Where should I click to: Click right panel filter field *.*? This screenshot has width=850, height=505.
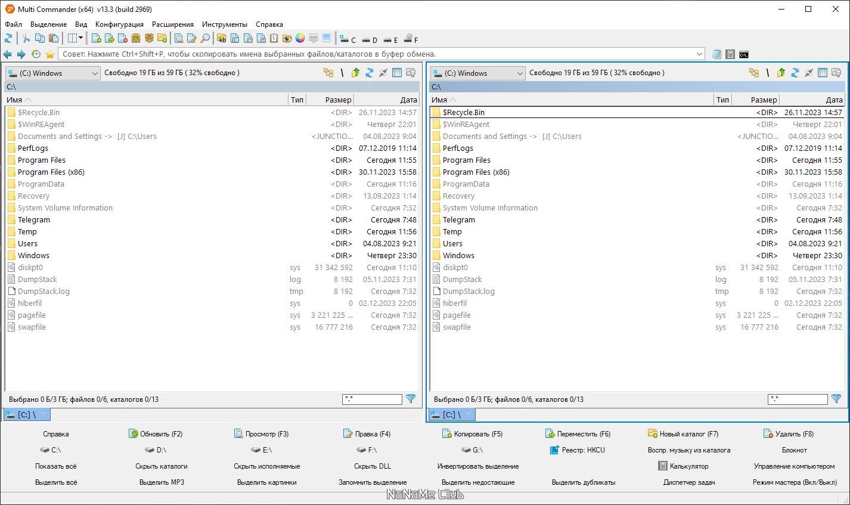798,399
